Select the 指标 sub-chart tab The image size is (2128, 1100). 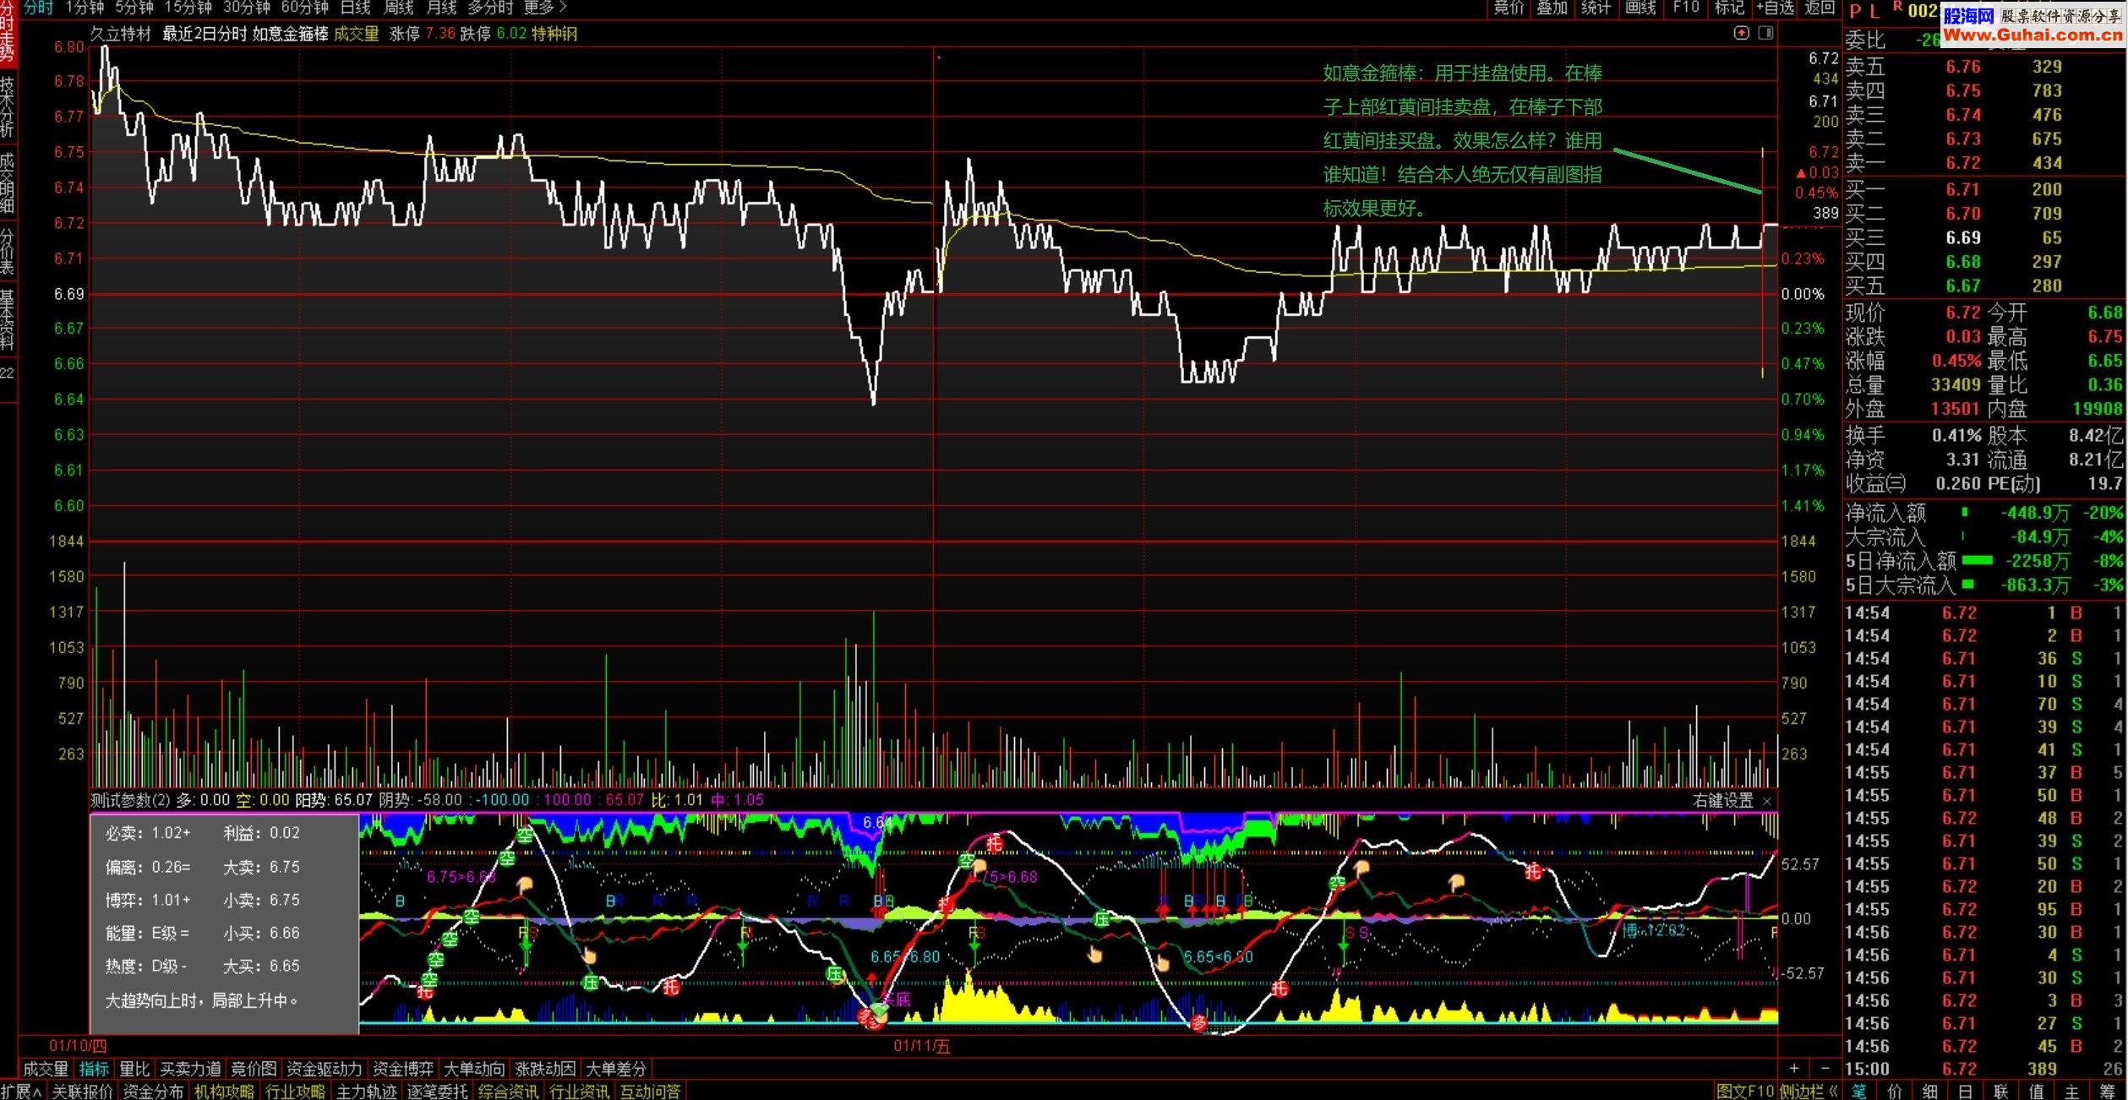tap(94, 1069)
